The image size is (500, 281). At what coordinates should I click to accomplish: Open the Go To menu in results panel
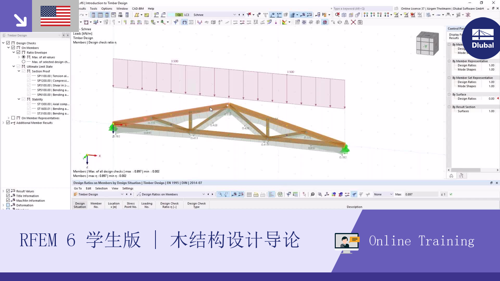click(x=78, y=189)
